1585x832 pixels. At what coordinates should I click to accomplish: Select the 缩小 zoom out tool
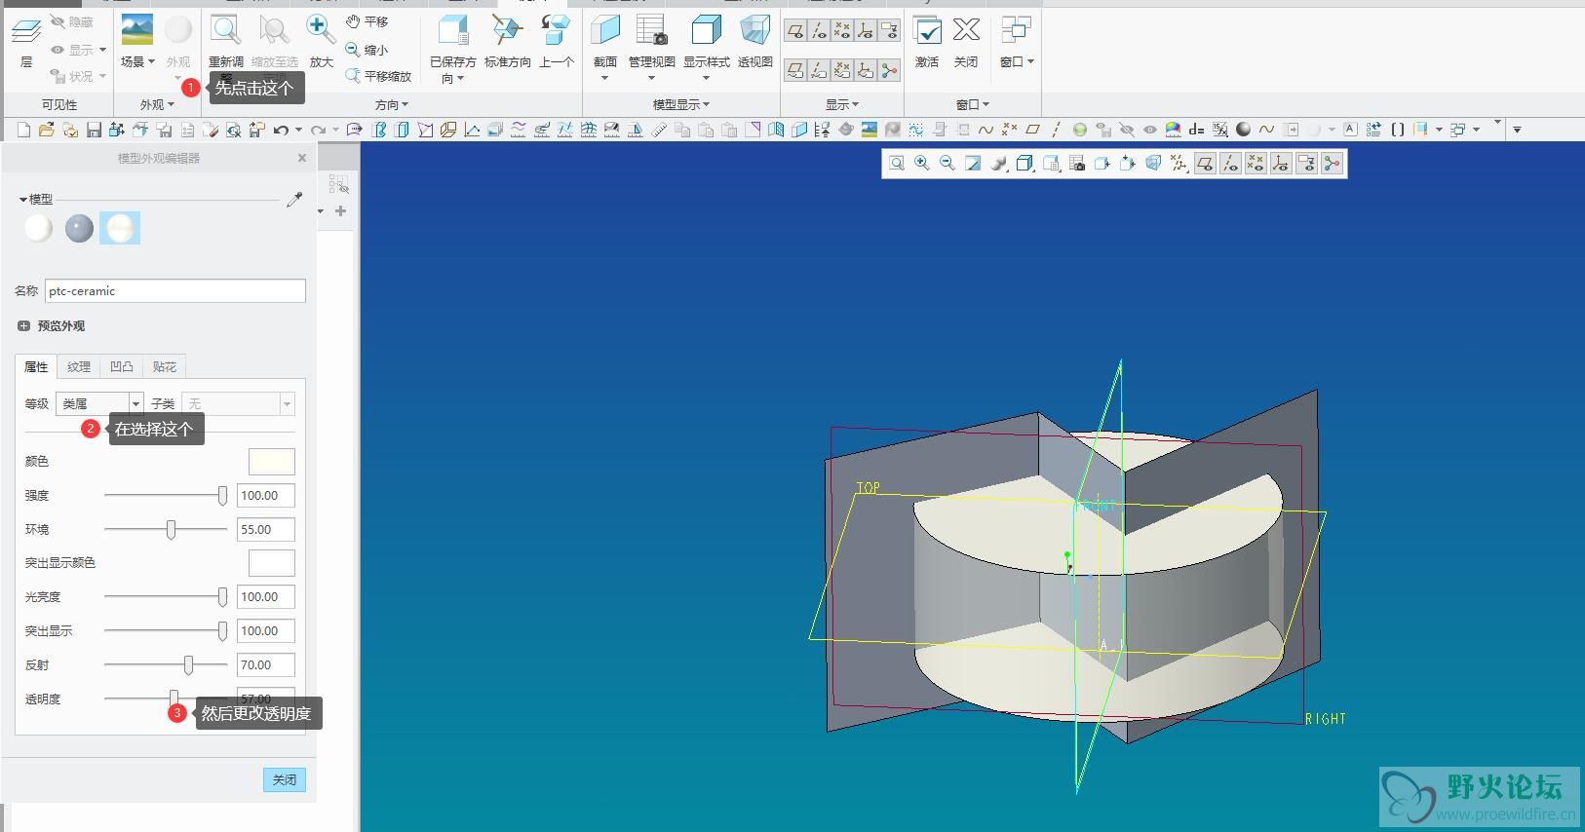pyautogui.click(x=367, y=49)
